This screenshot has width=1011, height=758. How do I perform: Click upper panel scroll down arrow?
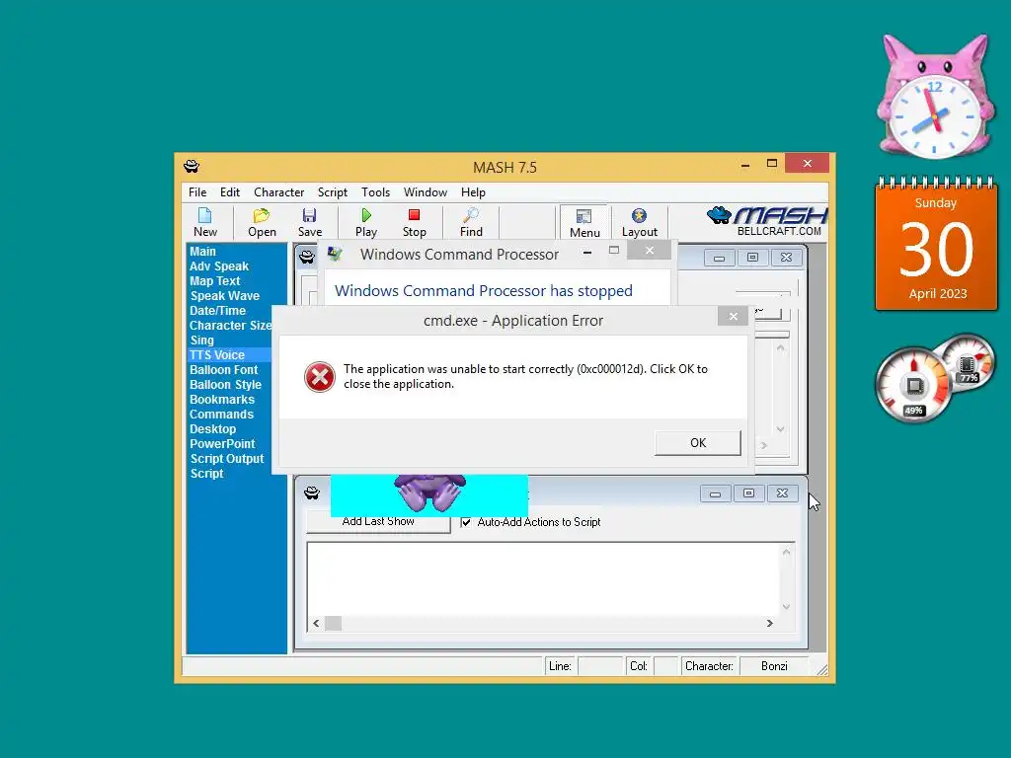point(780,429)
